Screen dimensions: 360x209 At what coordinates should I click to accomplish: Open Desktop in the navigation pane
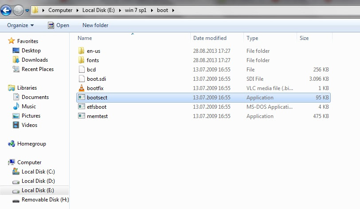click(31, 51)
